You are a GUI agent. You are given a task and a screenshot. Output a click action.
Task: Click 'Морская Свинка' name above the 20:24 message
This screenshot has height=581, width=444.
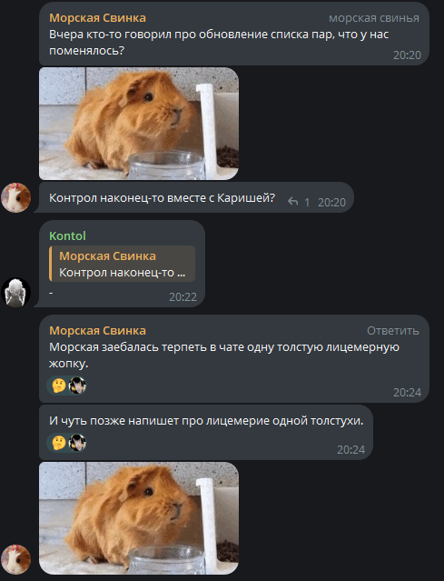click(98, 331)
